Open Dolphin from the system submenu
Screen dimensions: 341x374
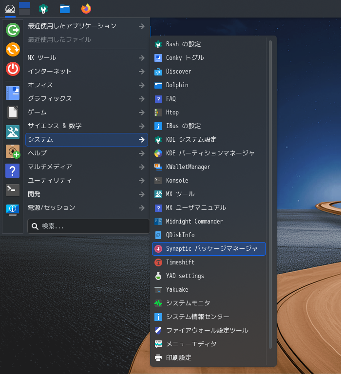click(209, 85)
